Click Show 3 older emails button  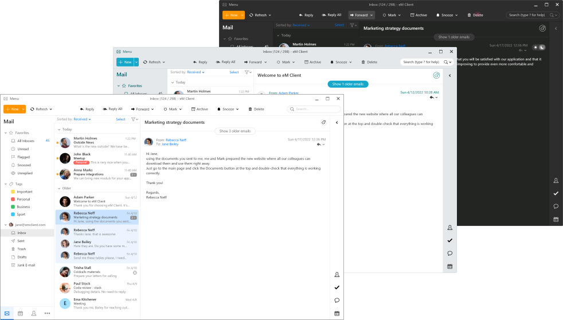[x=234, y=131]
